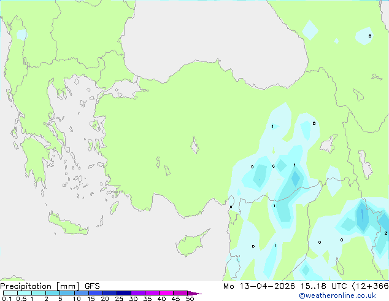Click the 0.5–1 mm legend swatch

[25, 293]
